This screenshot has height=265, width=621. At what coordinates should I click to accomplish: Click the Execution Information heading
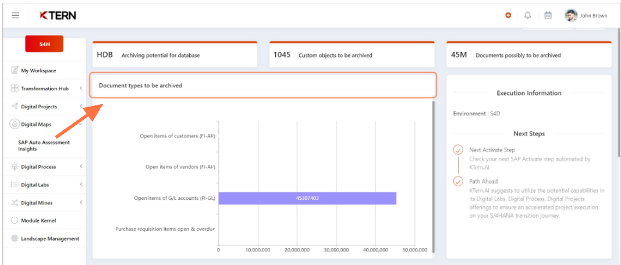[x=528, y=93]
